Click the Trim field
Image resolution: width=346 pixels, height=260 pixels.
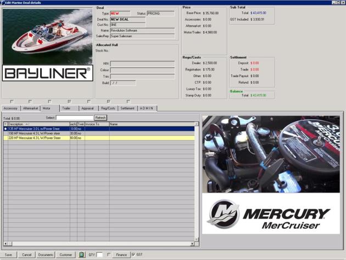[142, 76]
